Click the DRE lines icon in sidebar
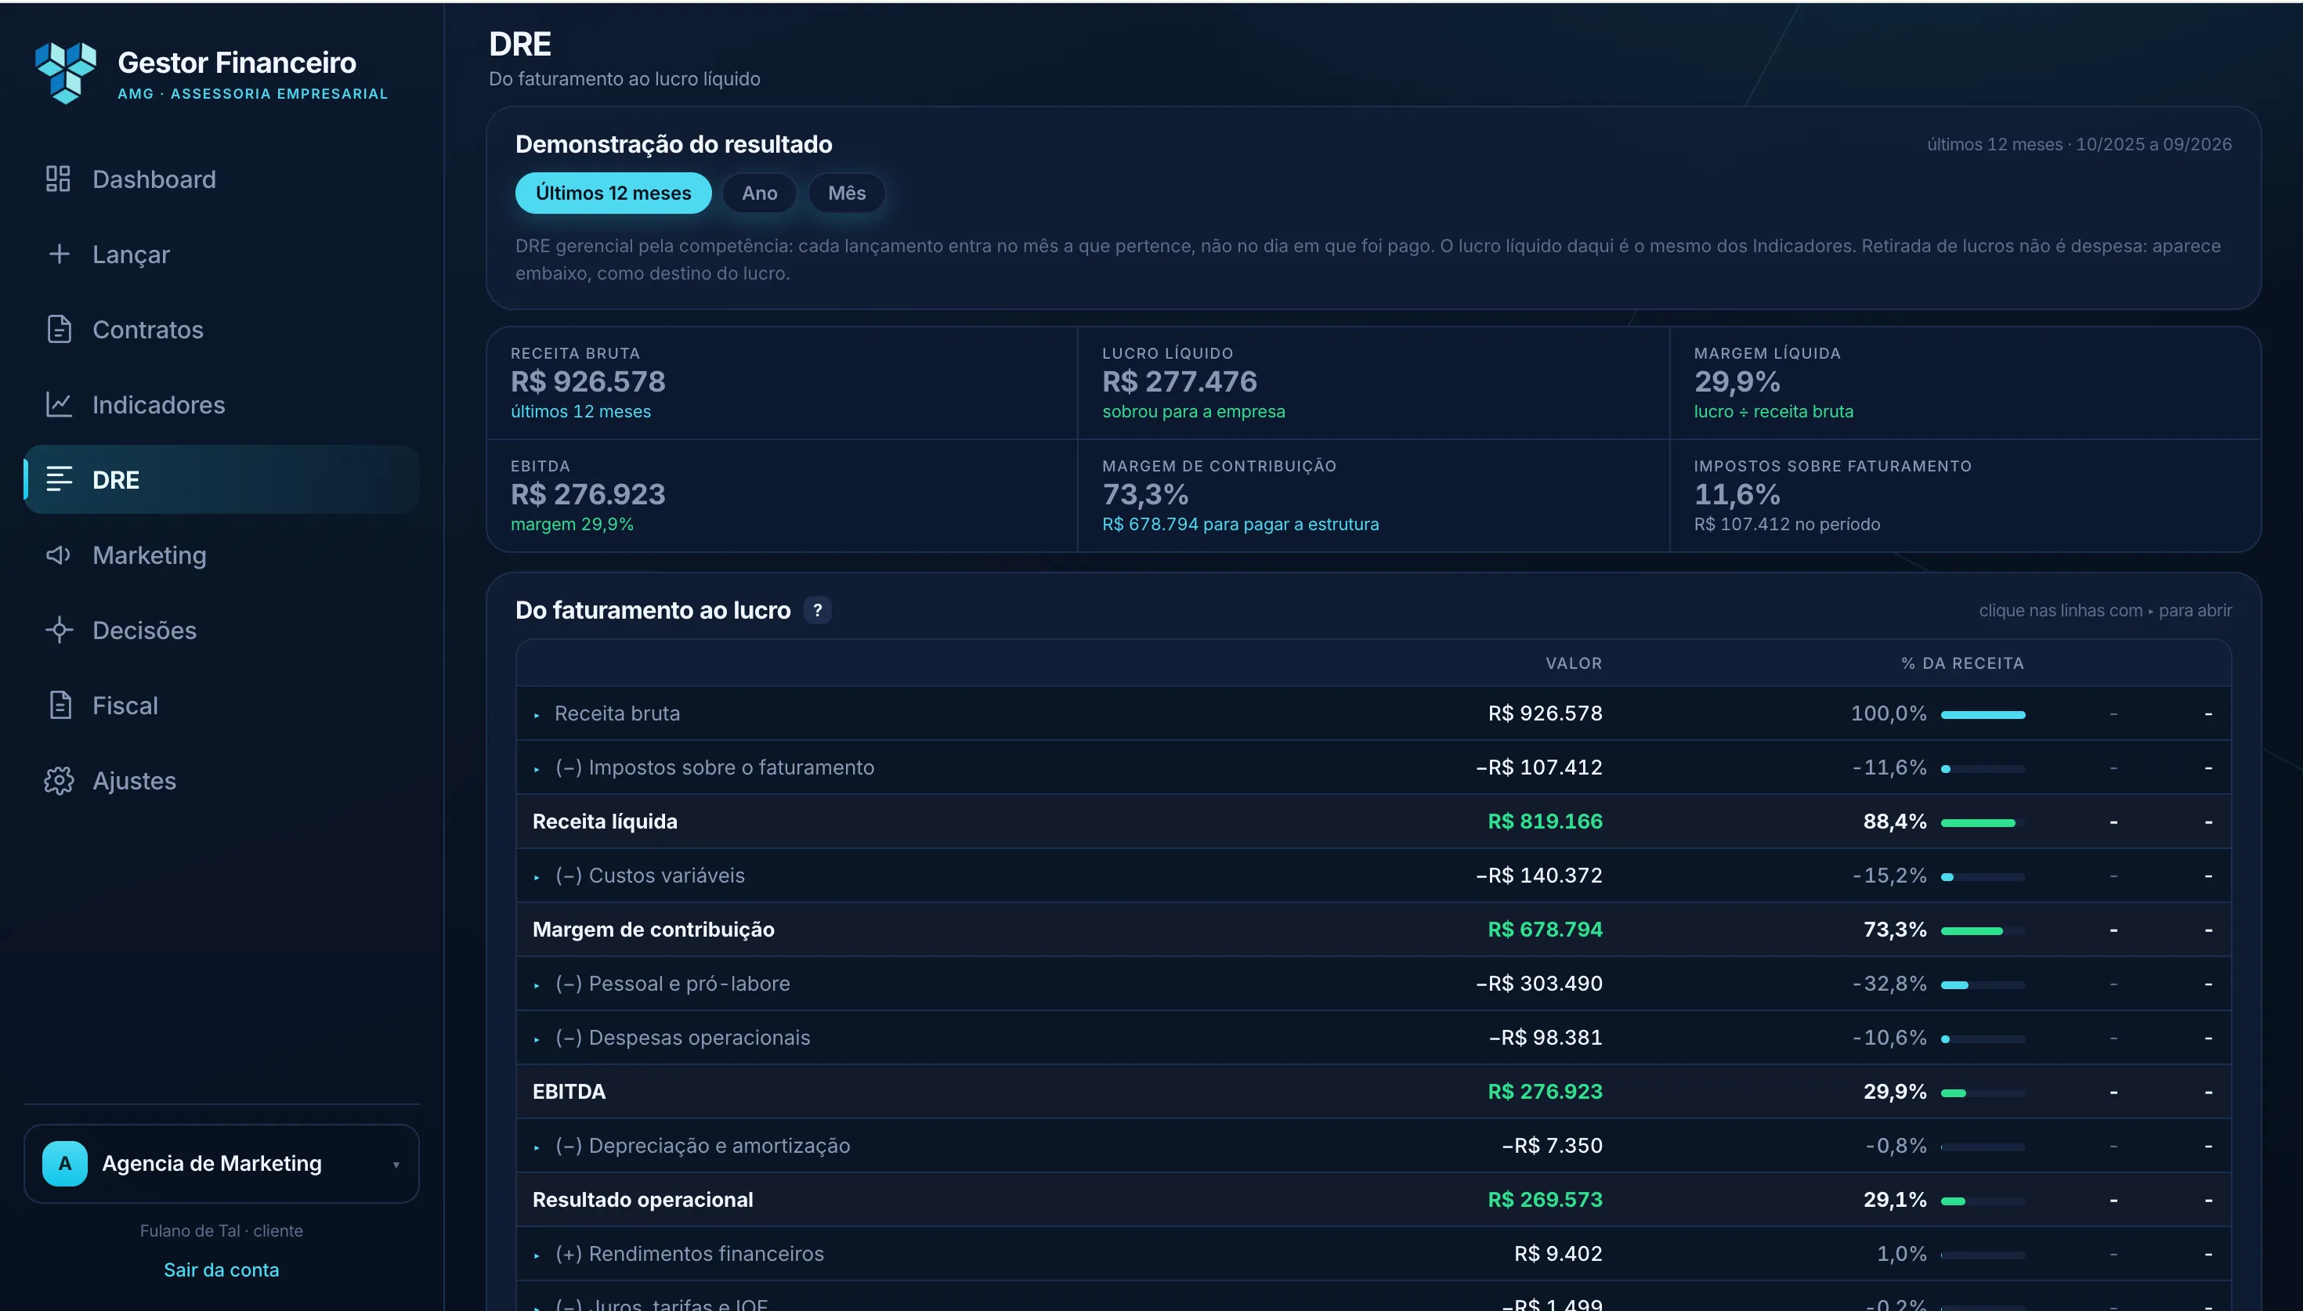 pyautogui.click(x=59, y=479)
